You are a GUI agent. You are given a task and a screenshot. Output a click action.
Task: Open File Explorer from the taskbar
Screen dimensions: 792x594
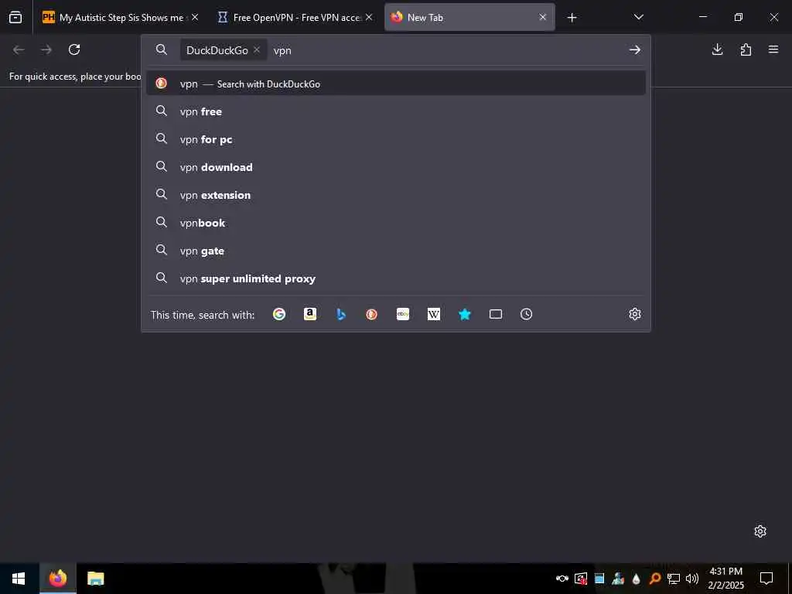click(95, 579)
